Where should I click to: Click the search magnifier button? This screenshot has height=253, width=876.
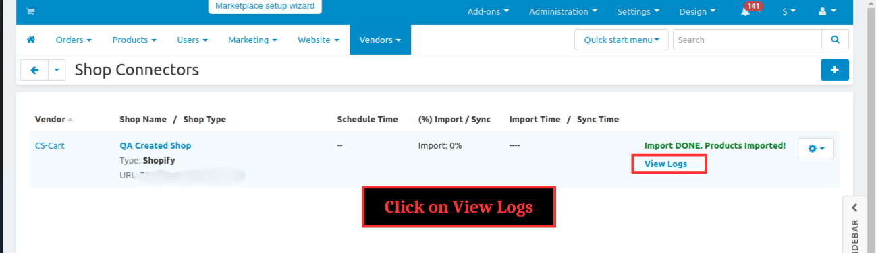(x=836, y=40)
